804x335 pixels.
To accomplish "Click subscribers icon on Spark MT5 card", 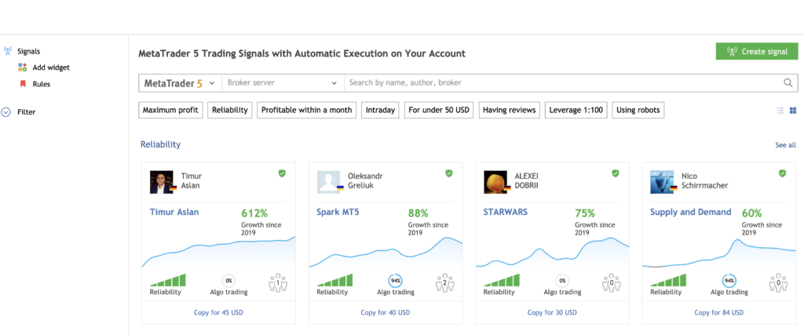I will (444, 282).
